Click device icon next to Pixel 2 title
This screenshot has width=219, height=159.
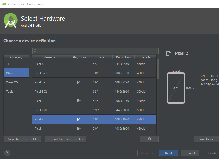[x=169, y=54]
